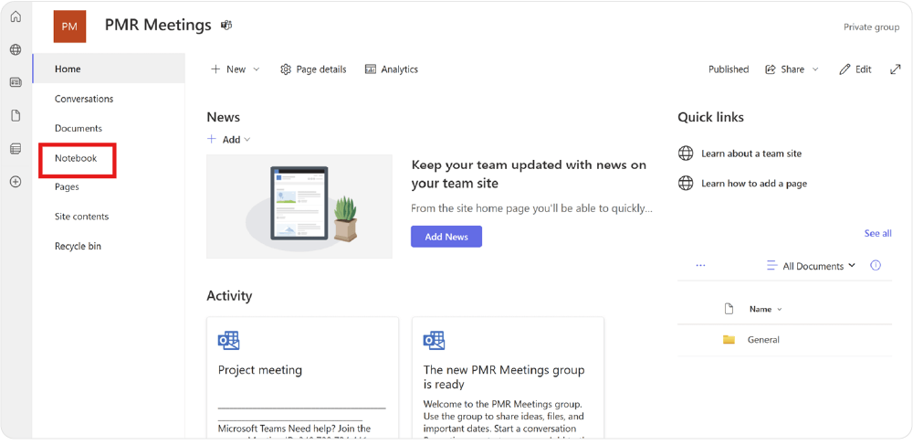
Task: Open info circle icon in documents pane
Action: coord(876,265)
